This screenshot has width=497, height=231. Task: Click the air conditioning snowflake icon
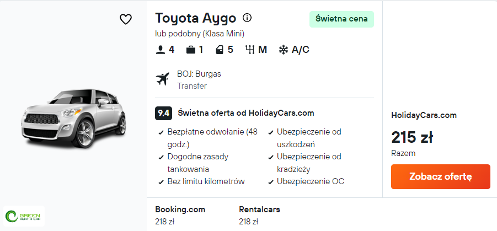pyautogui.click(x=284, y=50)
